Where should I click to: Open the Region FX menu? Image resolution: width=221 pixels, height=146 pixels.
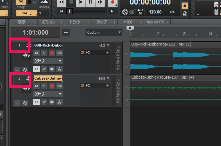(x=157, y=22)
